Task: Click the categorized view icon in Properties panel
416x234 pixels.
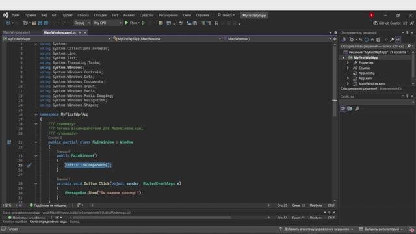Action: click(x=343, y=109)
